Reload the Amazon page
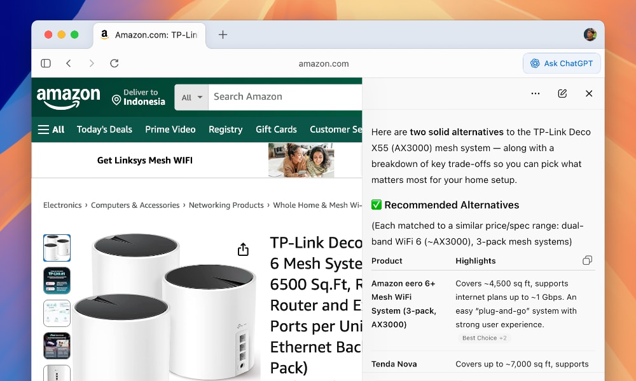The height and width of the screenshot is (381, 636). 114,63
